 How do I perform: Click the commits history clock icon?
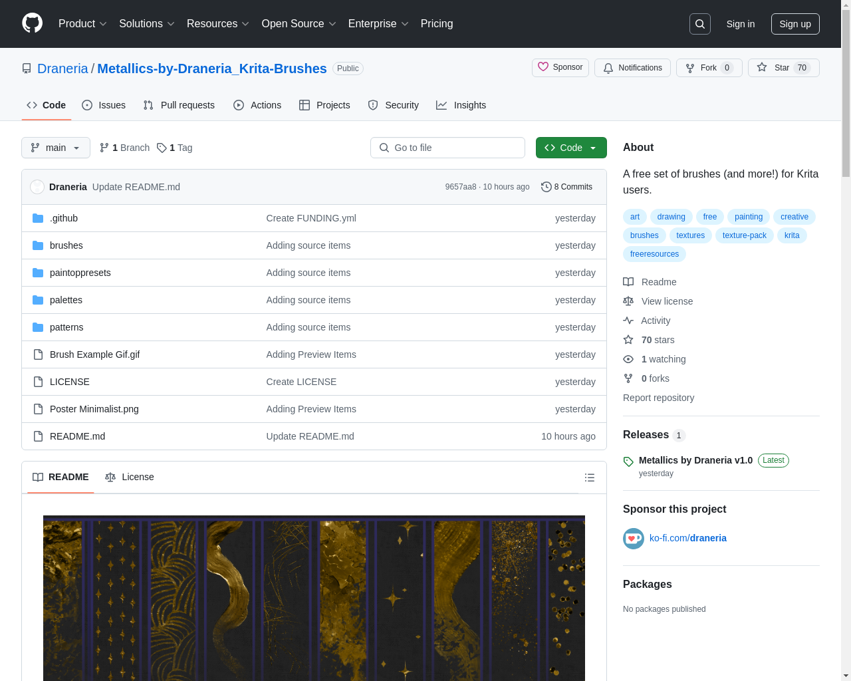coord(547,187)
